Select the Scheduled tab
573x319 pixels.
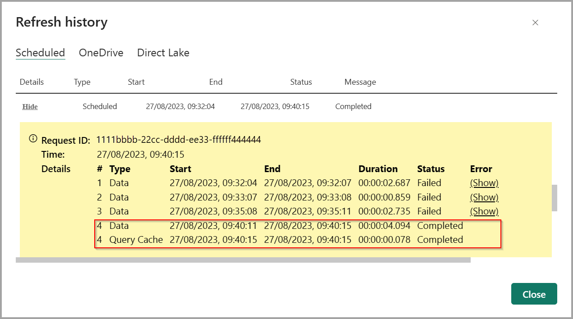40,53
